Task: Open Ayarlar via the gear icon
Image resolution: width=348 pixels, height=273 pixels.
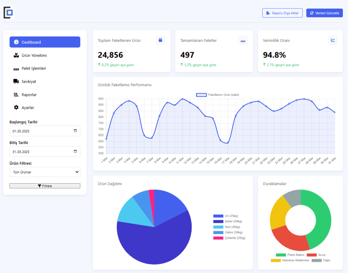Action: click(x=17, y=108)
